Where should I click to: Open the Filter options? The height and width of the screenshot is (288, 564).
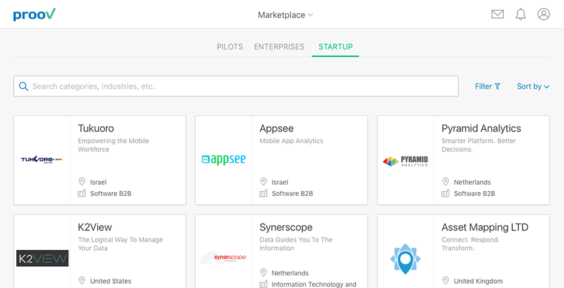[488, 86]
